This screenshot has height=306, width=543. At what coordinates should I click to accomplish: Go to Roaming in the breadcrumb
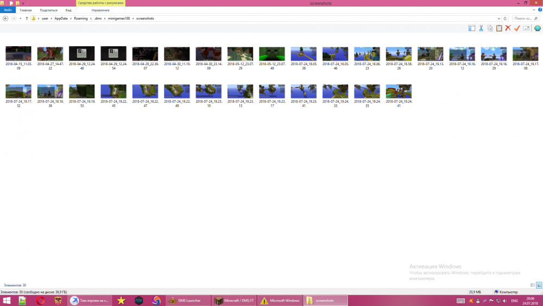tap(81, 18)
